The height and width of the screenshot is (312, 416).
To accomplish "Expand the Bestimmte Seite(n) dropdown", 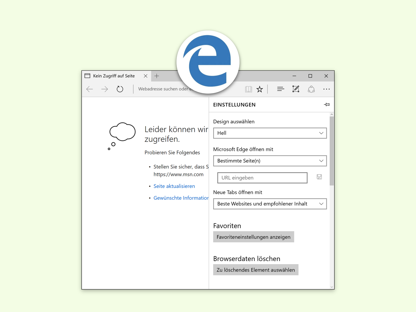I will pyautogui.click(x=270, y=161).
